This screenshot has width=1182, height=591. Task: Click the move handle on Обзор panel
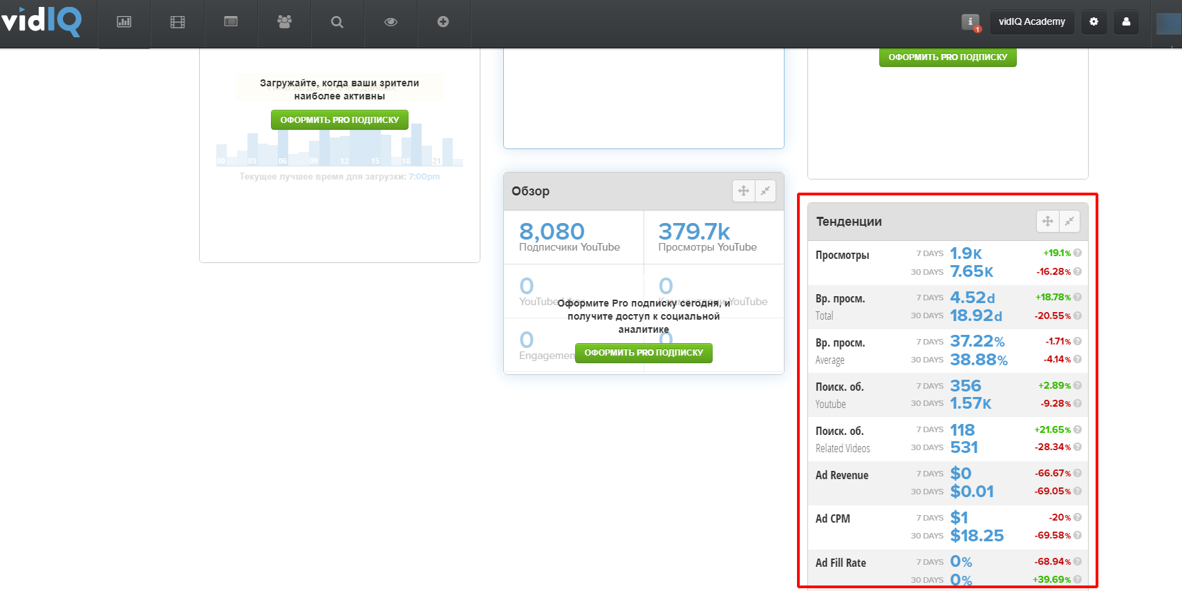click(744, 191)
